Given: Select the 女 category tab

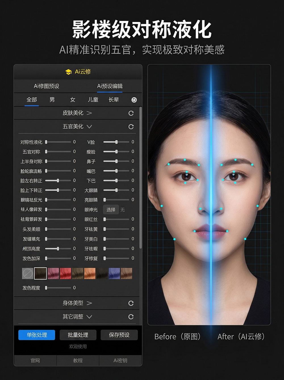Looking at the screenshot, I should (73, 100).
